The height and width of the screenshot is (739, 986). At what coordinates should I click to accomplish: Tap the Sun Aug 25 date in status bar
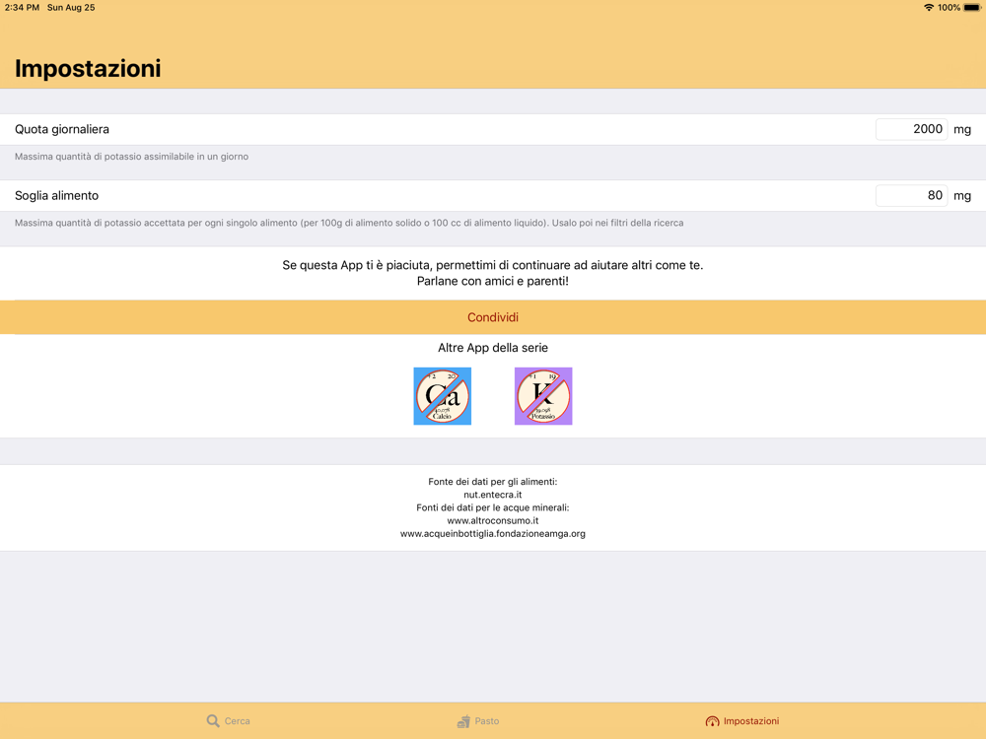pyautogui.click(x=71, y=8)
